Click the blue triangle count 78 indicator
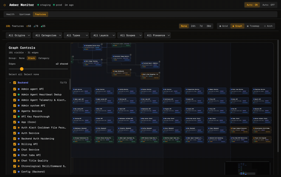This screenshot has width=281, height=177. click(x=36, y=26)
